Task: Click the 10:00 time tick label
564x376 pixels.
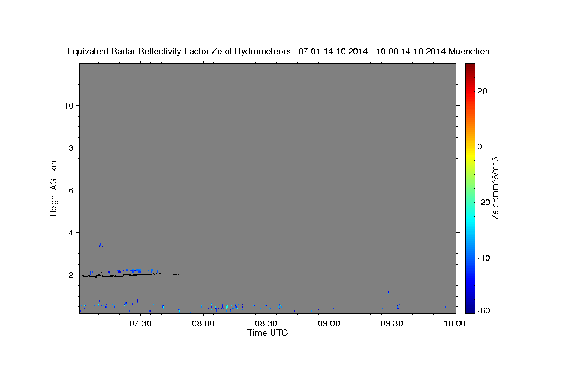Action: (x=454, y=323)
